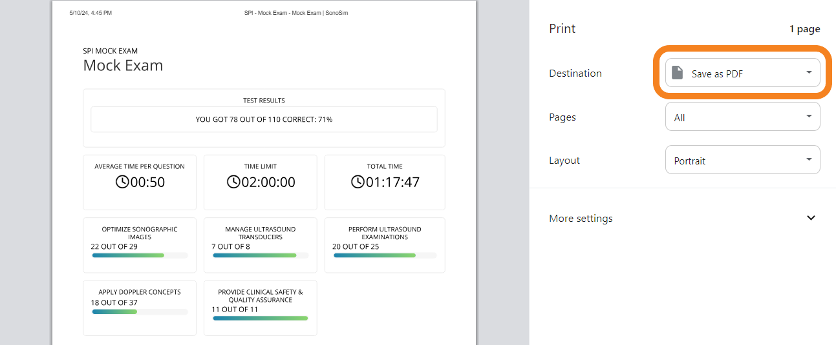Click the large Mock Exam heading

(x=123, y=65)
